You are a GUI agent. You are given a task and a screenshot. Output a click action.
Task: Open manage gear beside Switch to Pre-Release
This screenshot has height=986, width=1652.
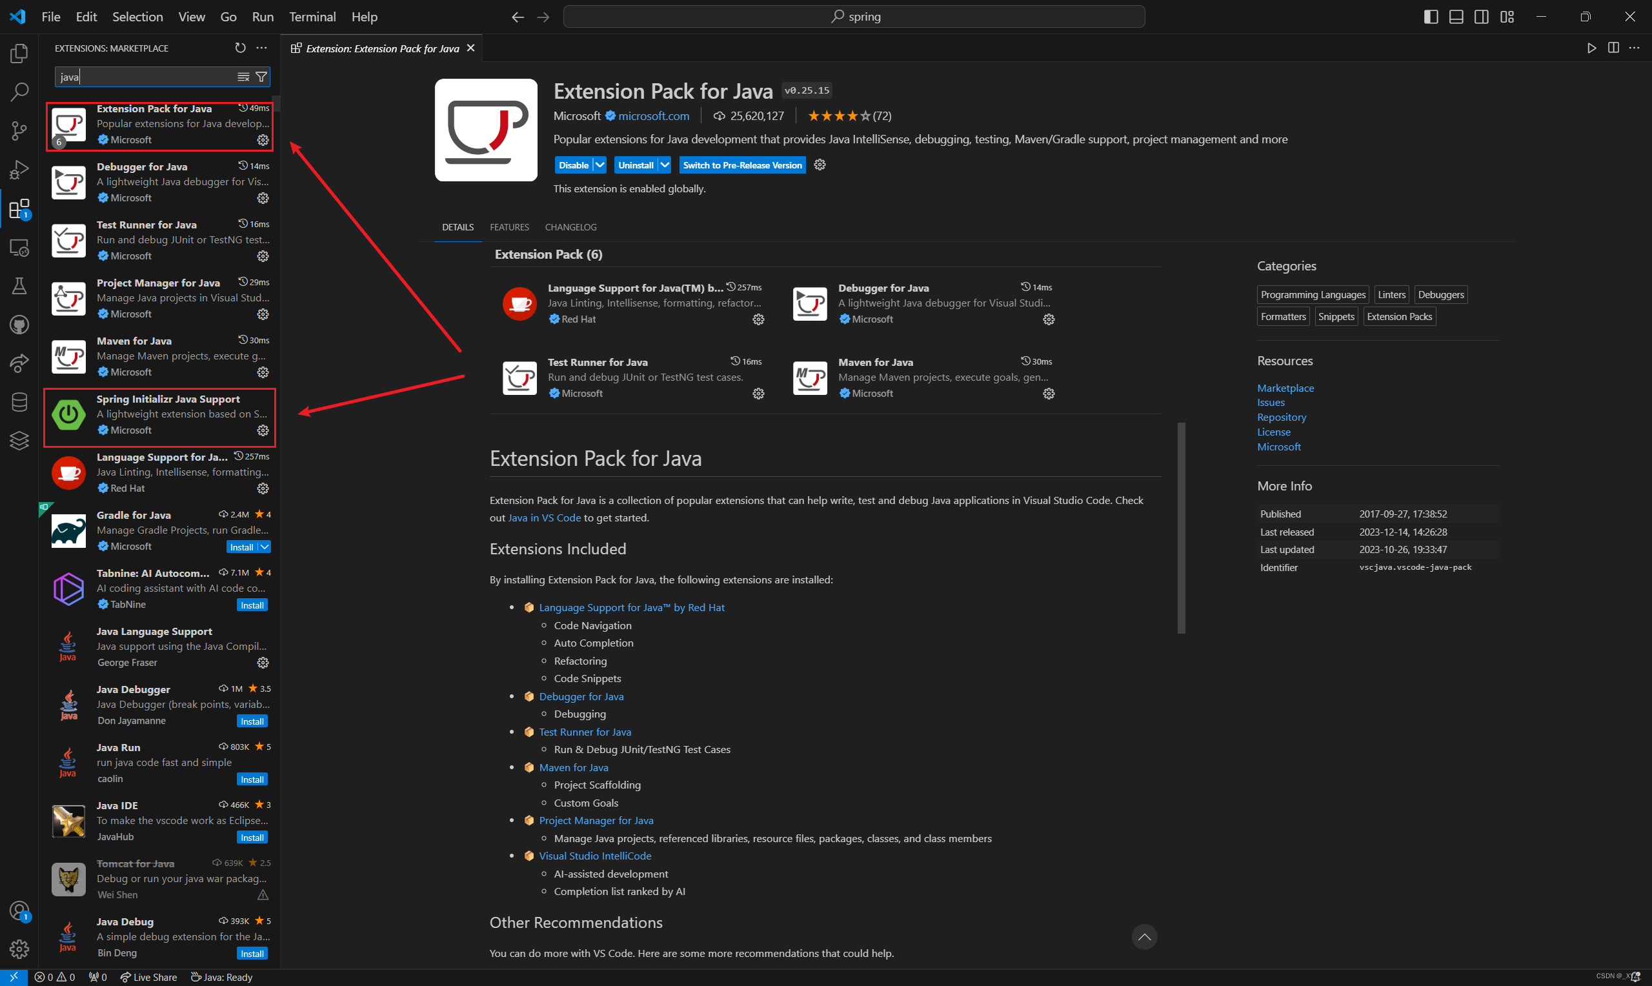(x=820, y=165)
